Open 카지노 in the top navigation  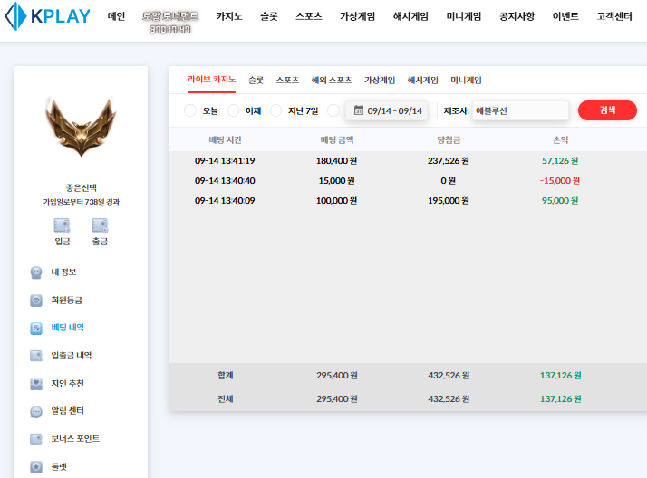[229, 16]
